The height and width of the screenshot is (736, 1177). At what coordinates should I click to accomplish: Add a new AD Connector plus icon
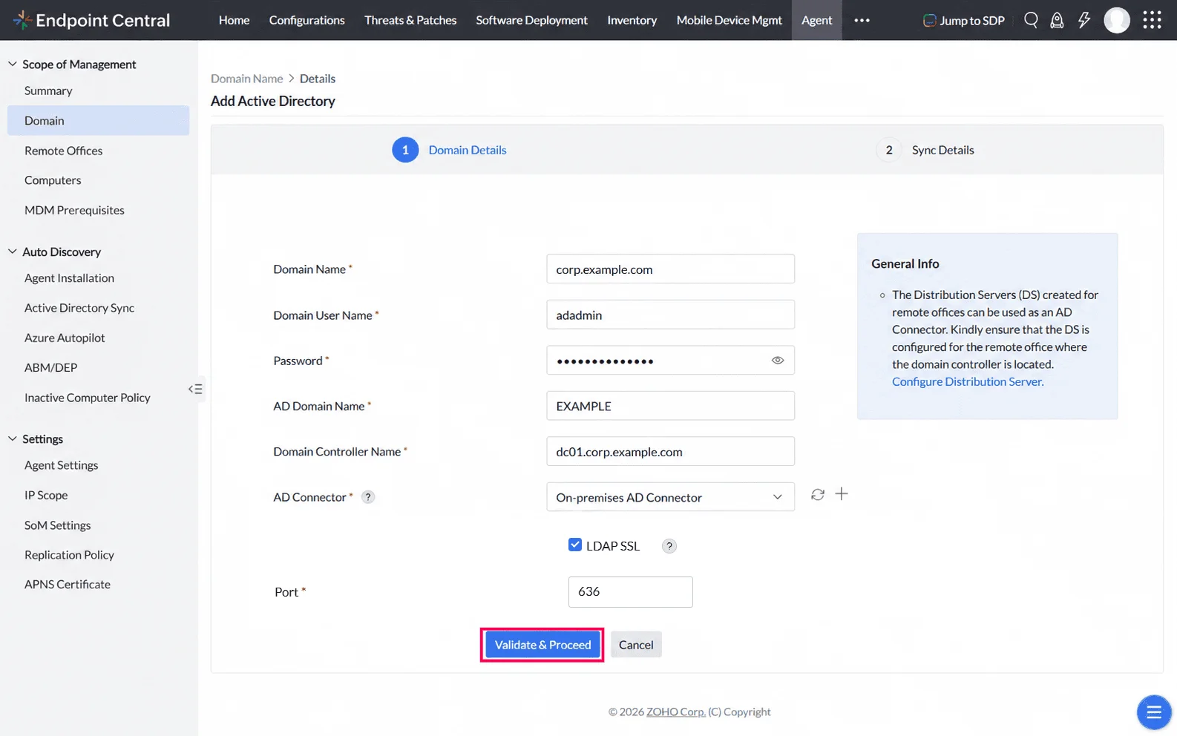842,494
